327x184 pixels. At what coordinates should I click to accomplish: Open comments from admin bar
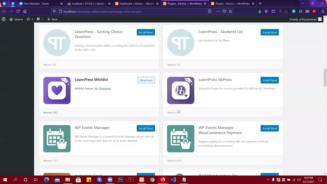40,19
